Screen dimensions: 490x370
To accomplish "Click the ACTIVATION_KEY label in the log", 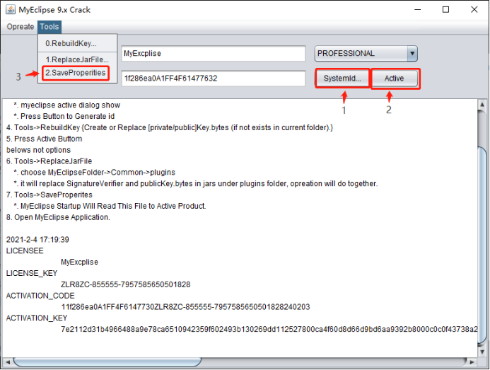I will click(x=37, y=318).
